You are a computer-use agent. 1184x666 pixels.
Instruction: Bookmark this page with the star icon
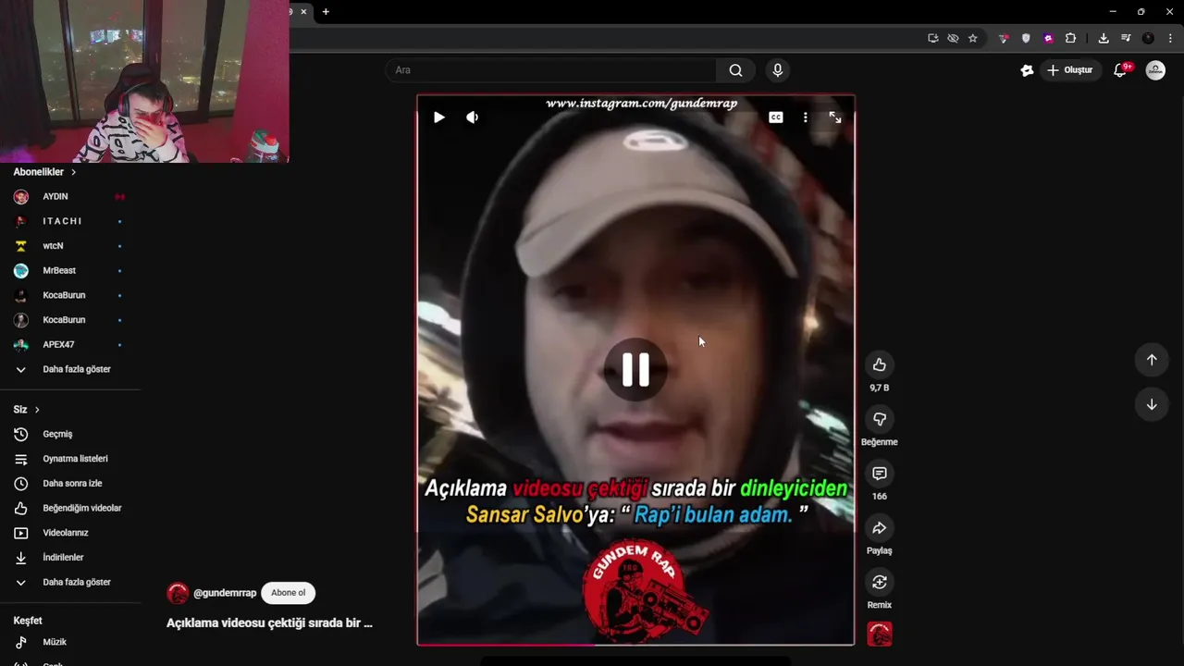pyautogui.click(x=973, y=38)
